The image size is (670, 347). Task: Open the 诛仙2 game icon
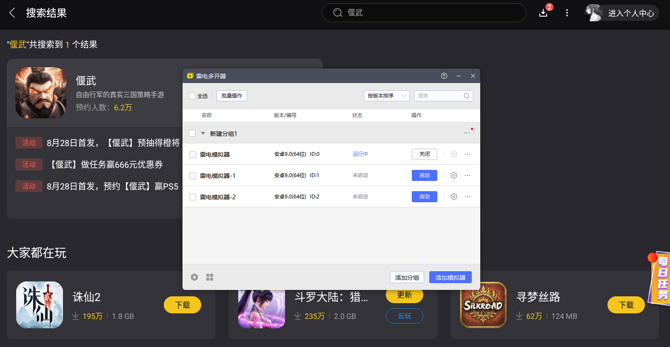click(x=40, y=305)
